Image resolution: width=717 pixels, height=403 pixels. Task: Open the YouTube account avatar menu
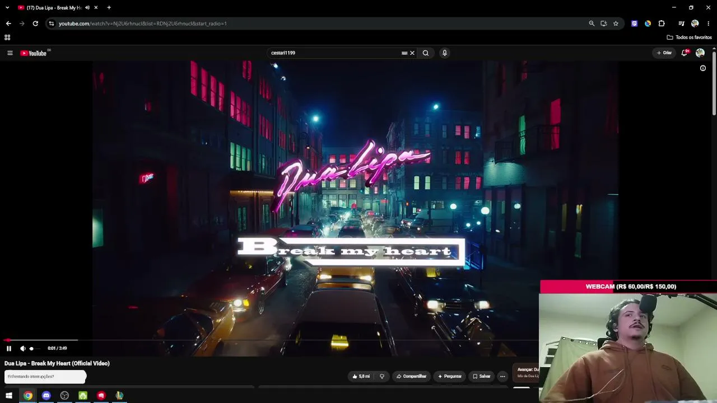point(700,53)
